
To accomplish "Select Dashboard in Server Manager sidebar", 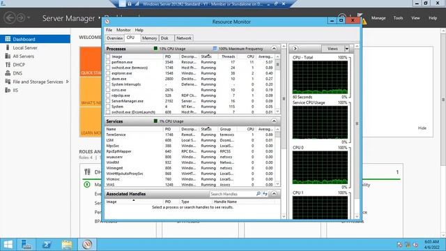I will [x=35, y=39].
